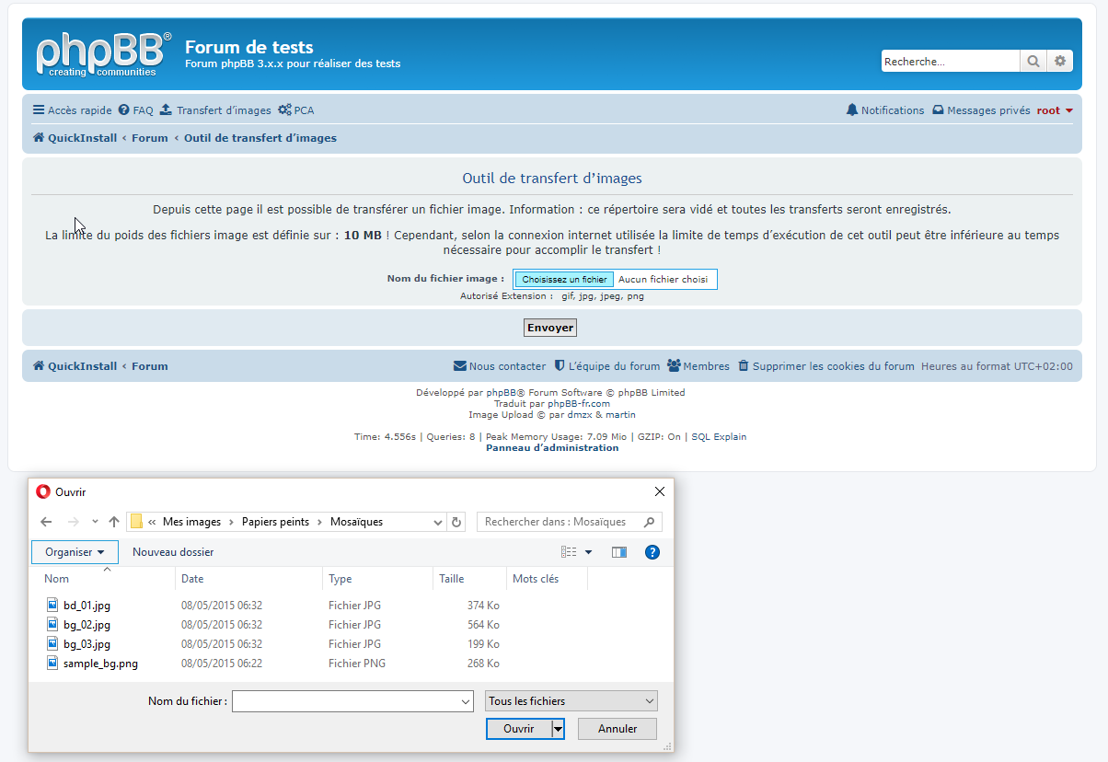Open the Accès rapide menu
The height and width of the screenshot is (762, 1108).
point(72,110)
